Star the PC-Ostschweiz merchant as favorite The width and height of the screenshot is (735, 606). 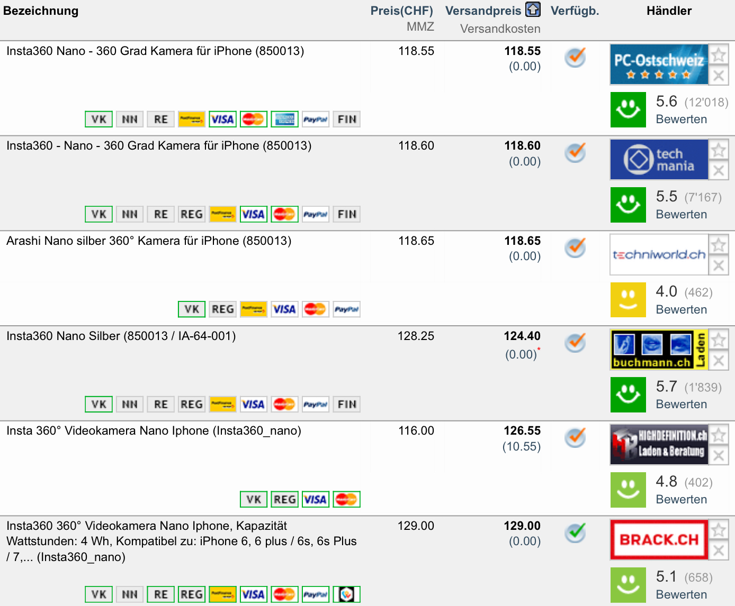719,54
